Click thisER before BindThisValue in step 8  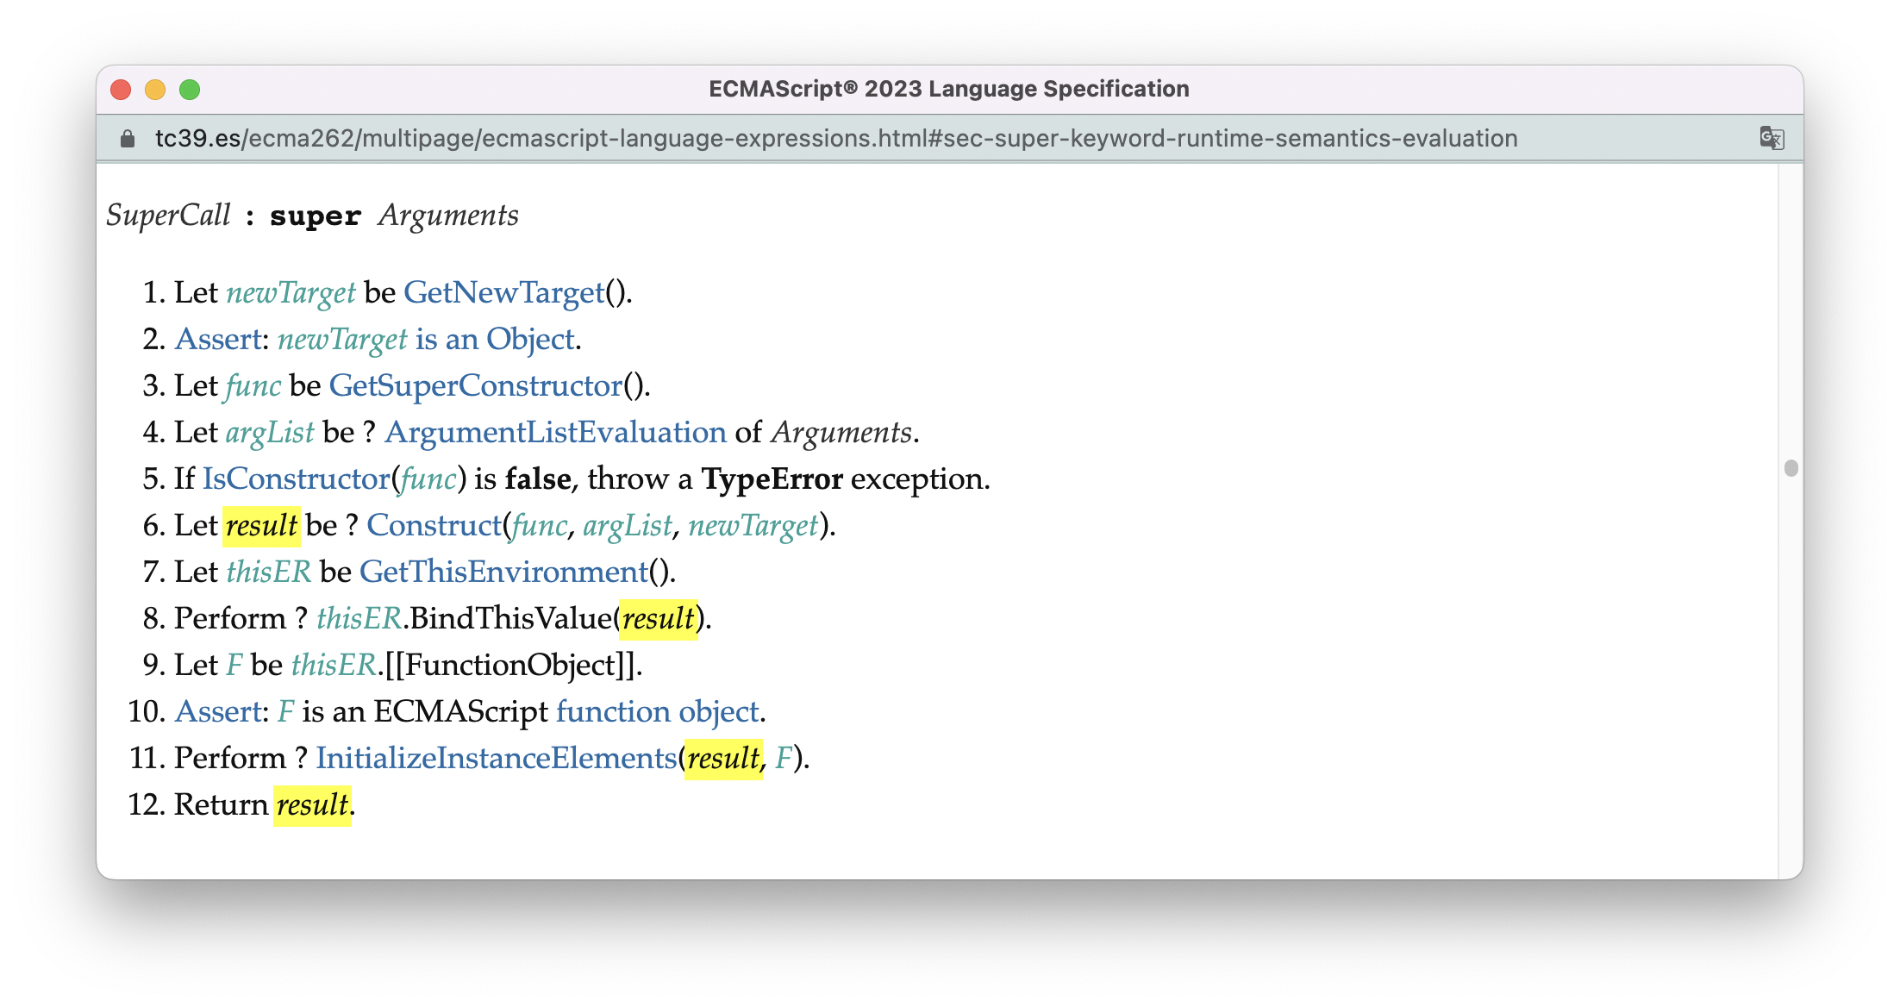(x=359, y=618)
